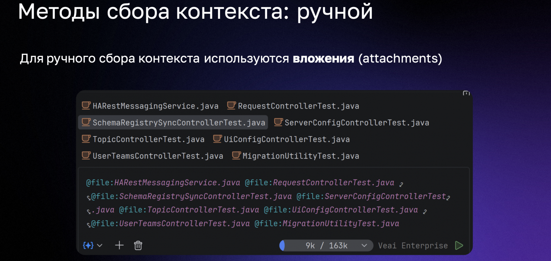
Task: Open the 9k / 163k context usage dropdown
Action: tap(326, 245)
